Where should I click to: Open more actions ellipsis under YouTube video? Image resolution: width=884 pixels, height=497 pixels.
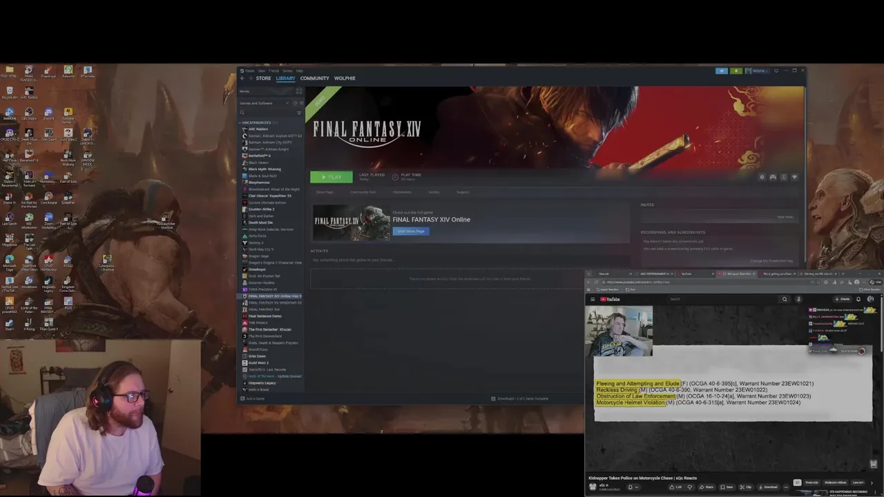coord(786,487)
